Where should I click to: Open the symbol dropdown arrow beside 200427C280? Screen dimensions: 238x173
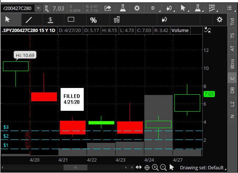click(38, 8)
